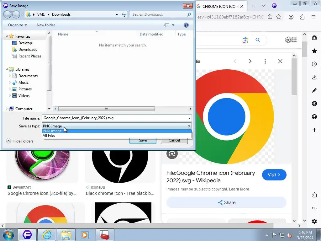Click the Share button under image
Screen dimensions: 321x241
(226, 202)
